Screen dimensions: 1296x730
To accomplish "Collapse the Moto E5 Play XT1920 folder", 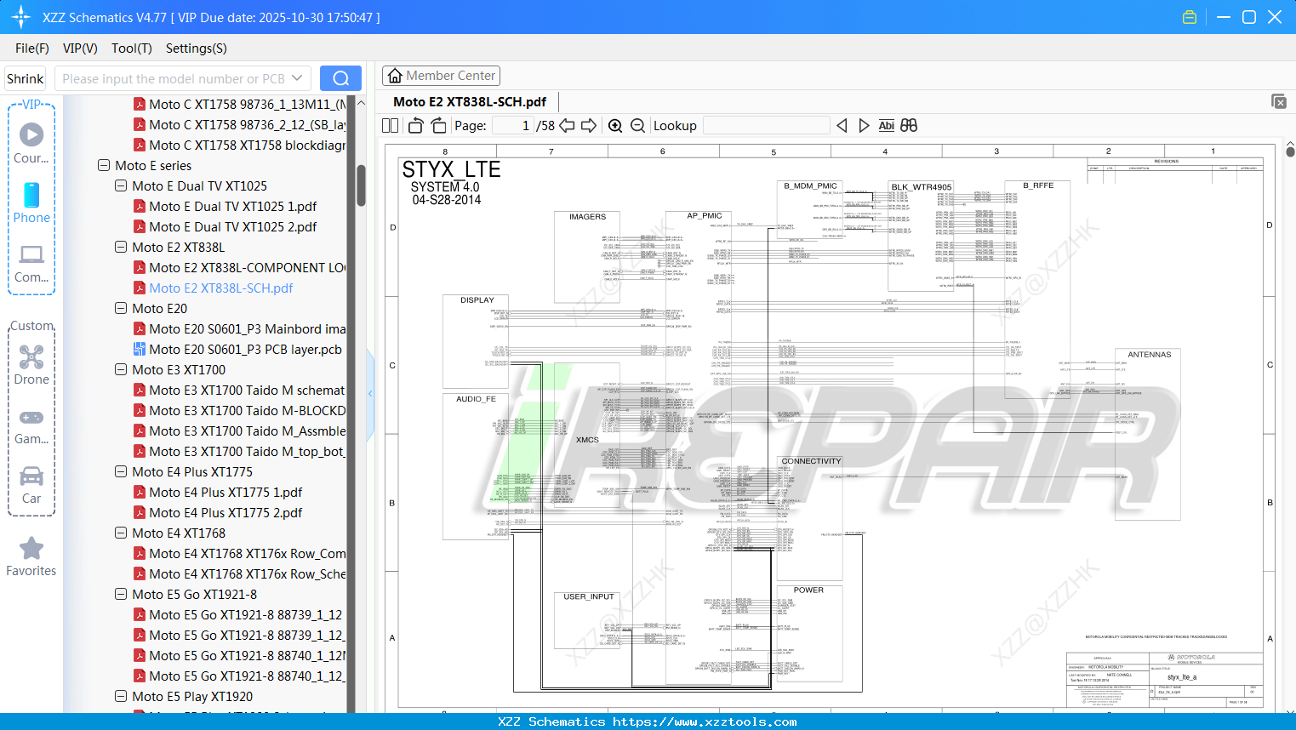I will (x=121, y=696).
